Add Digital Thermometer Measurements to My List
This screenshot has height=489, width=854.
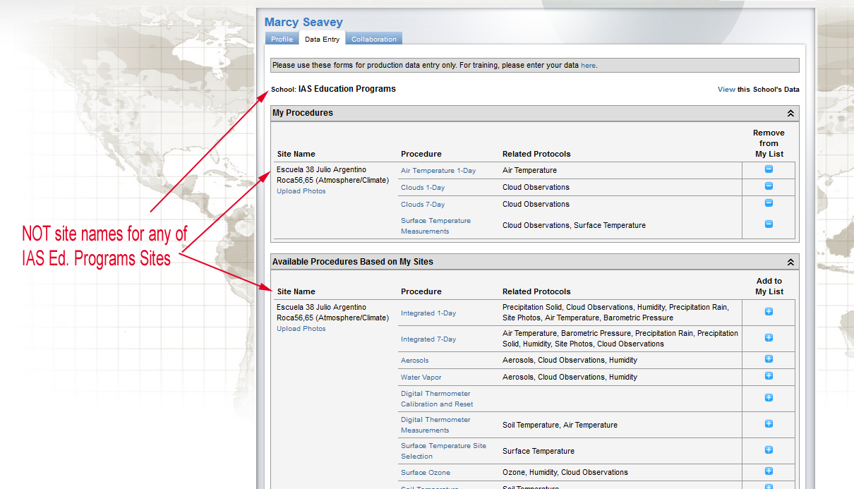coord(769,424)
